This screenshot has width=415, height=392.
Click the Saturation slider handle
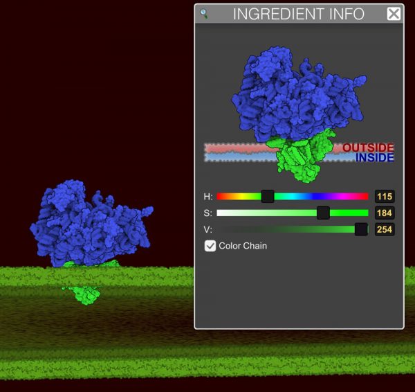click(x=323, y=213)
